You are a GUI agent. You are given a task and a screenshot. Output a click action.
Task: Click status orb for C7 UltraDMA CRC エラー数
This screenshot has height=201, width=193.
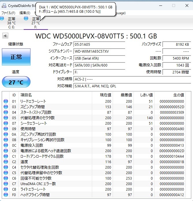[x=6, y=184]
